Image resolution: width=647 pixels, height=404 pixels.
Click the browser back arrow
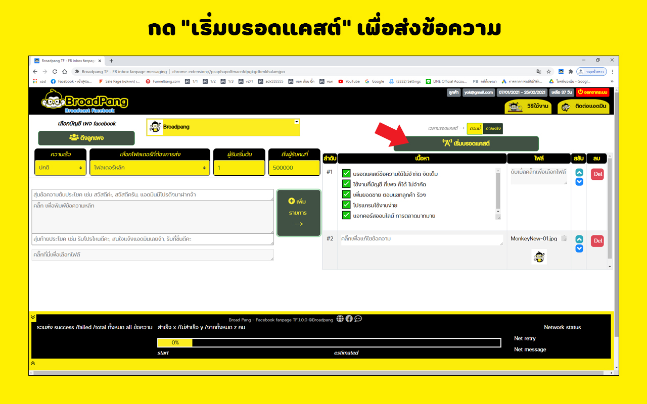point(35,72)
